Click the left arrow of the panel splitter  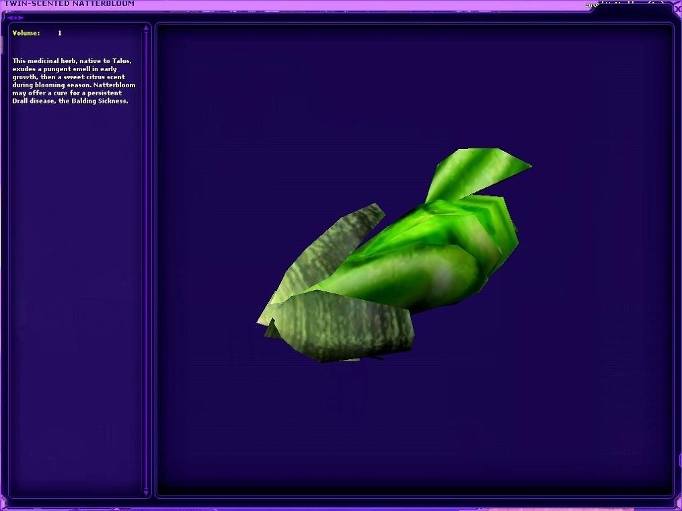[x=9, y=17]
